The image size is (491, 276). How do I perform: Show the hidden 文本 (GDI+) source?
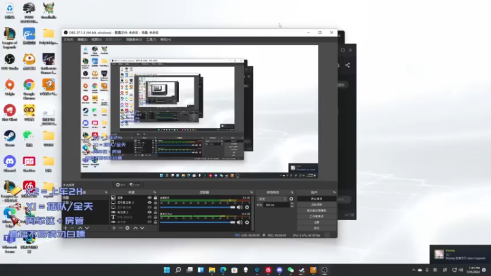click(x=149, y=217)
